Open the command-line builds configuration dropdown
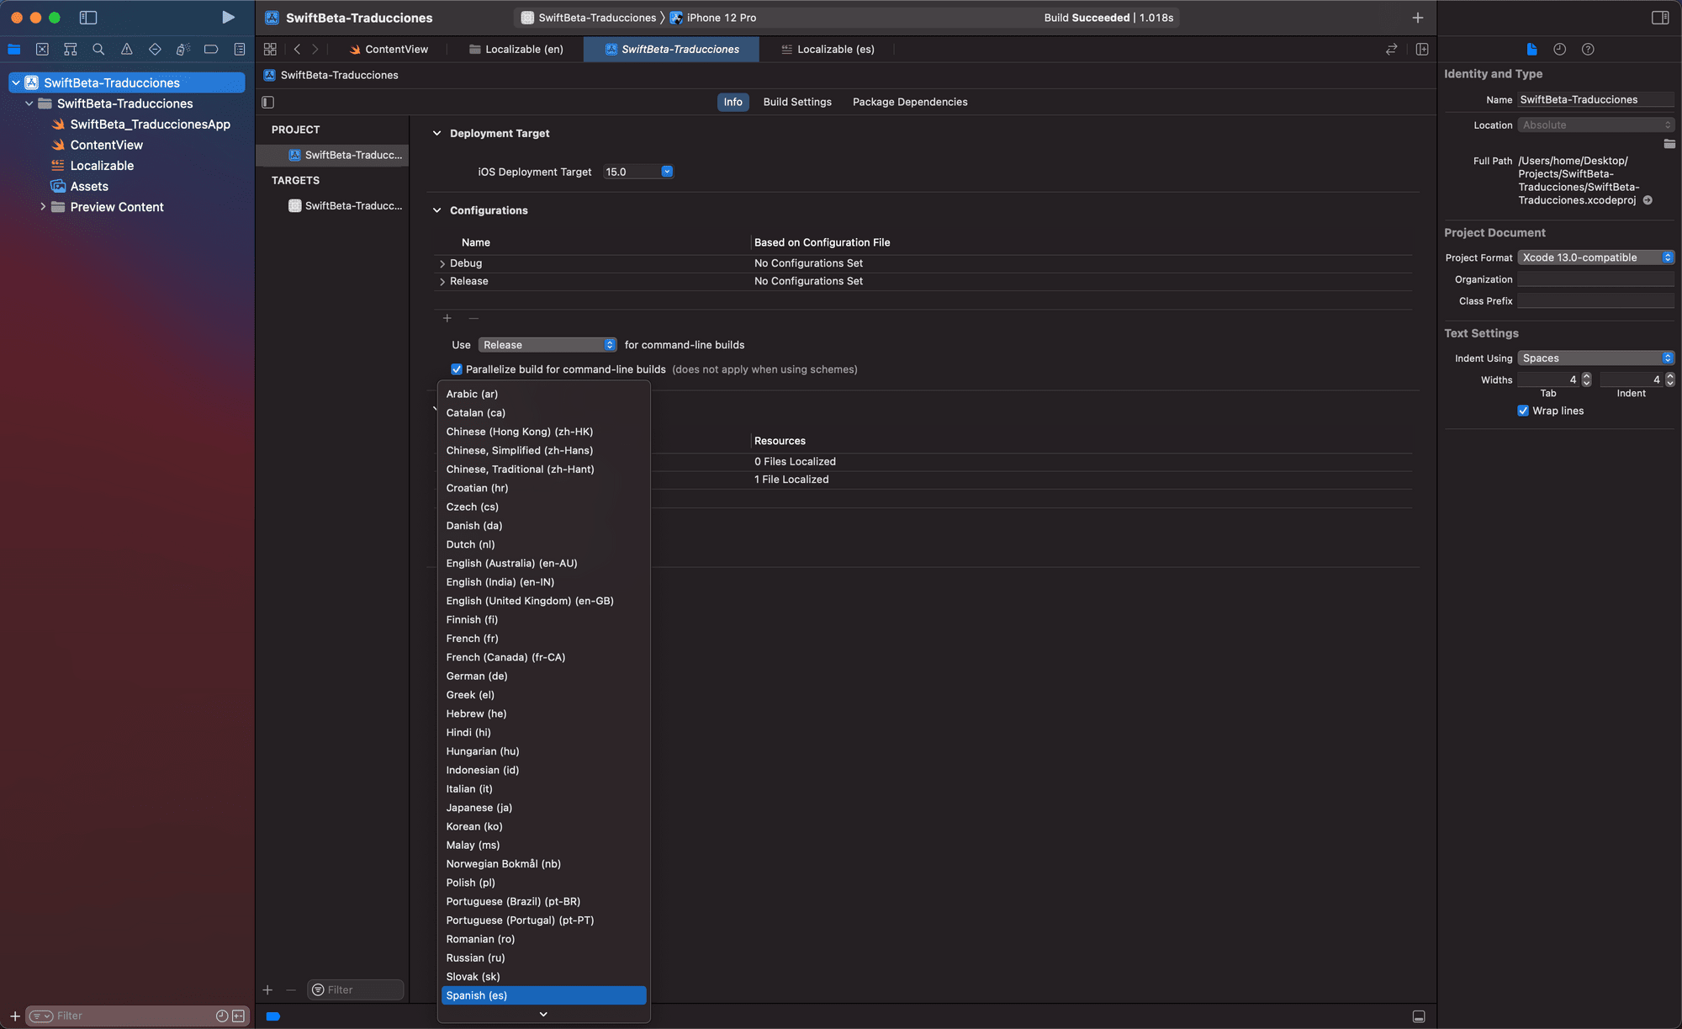The height and width of the screenshot is (1029, 1682). coord(547,345)
